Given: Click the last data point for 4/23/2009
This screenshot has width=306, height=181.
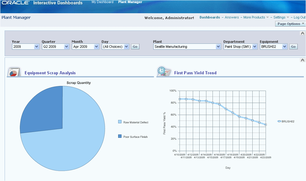Looking at the screenshot, I should (x=266, y=125).
